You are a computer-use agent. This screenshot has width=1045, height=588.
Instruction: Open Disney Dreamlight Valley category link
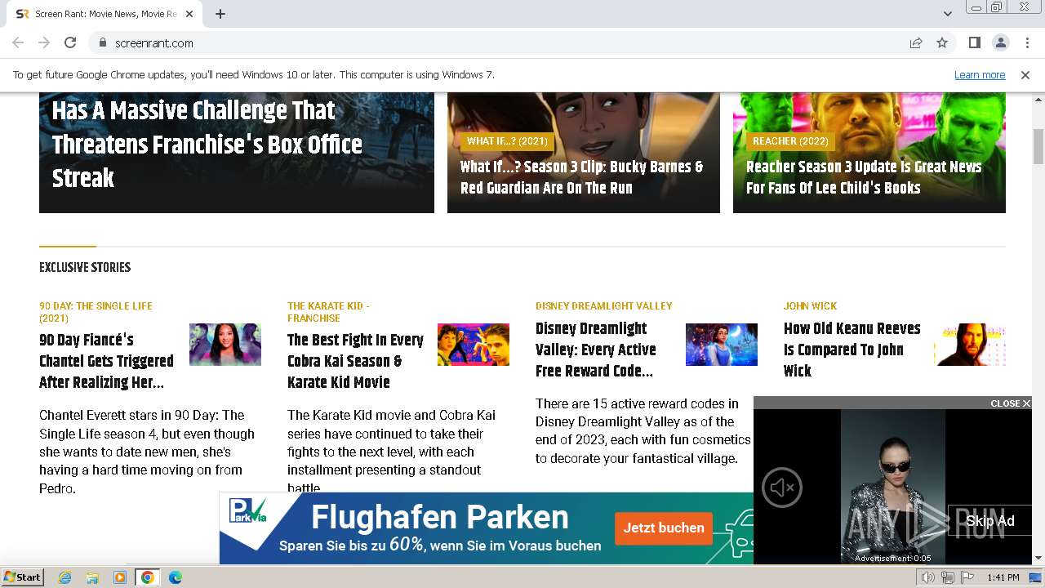pos(604,305)
